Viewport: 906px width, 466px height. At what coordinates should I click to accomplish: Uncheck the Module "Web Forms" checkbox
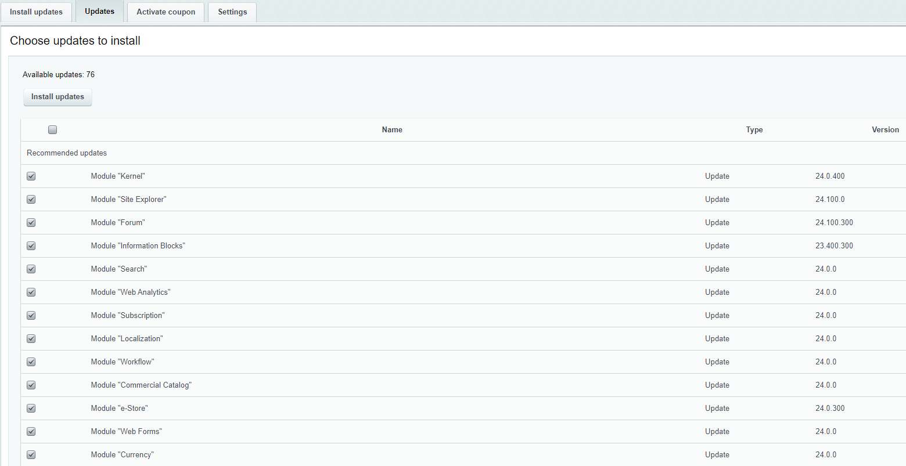(x=31, y=432)
